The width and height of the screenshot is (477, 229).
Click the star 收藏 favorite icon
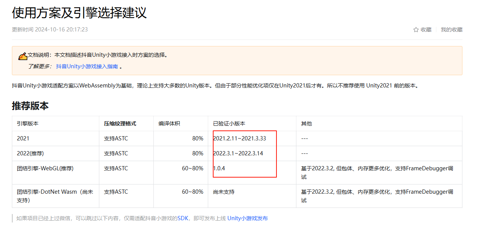tap(416, 30)
